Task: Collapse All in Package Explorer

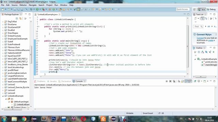Action: point(17,18)
